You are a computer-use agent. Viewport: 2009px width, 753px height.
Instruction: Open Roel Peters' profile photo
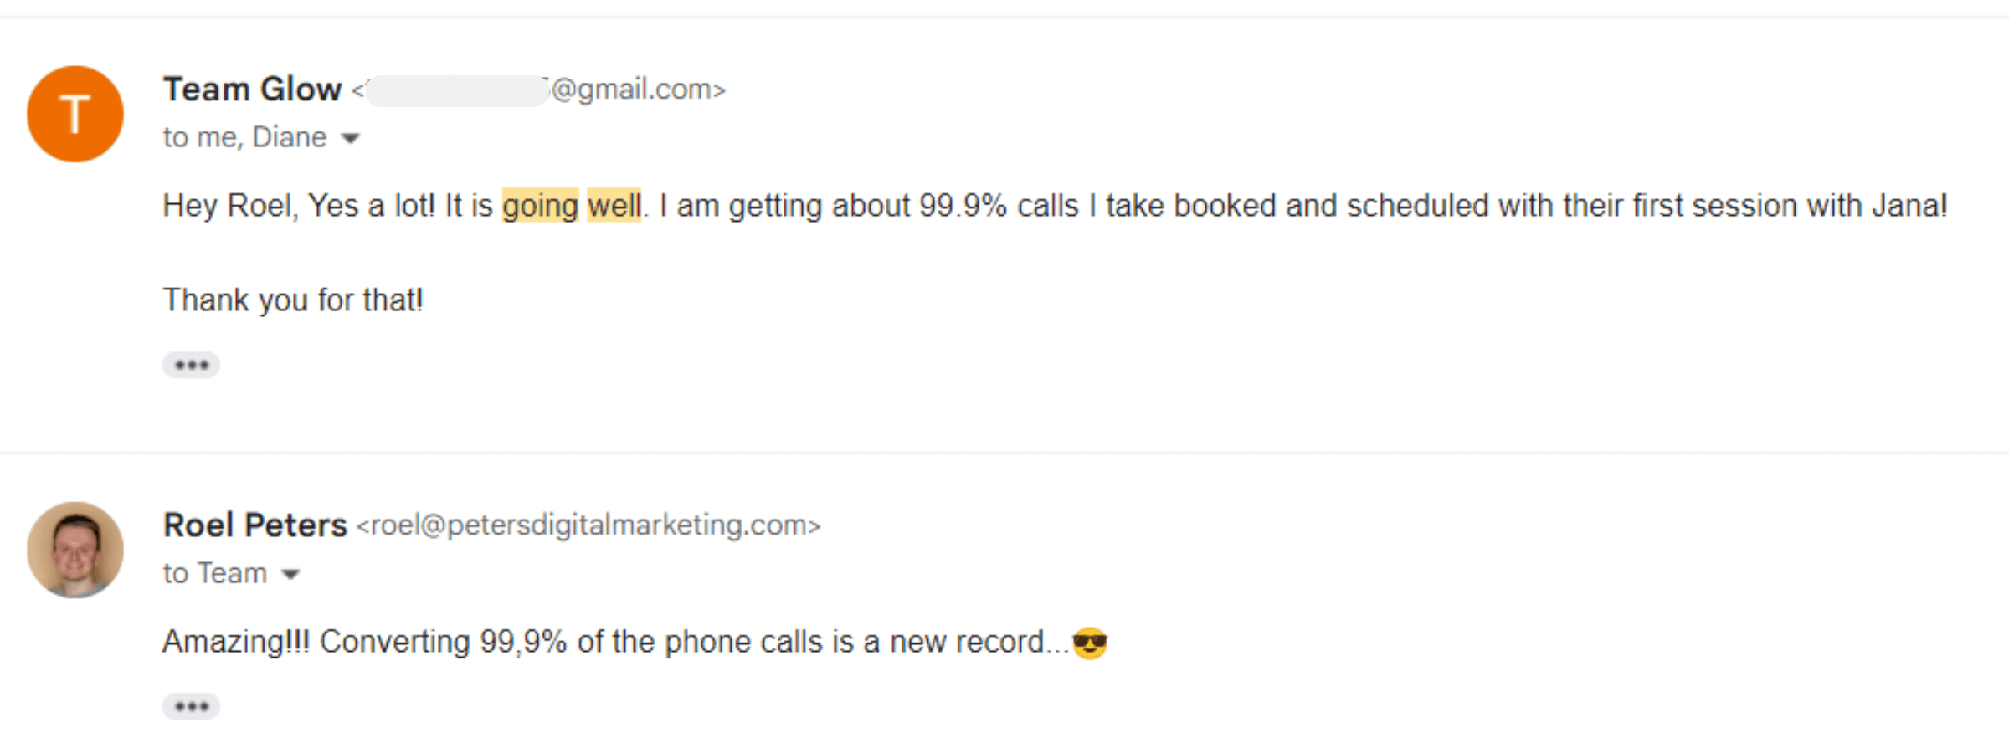(75, 550)
